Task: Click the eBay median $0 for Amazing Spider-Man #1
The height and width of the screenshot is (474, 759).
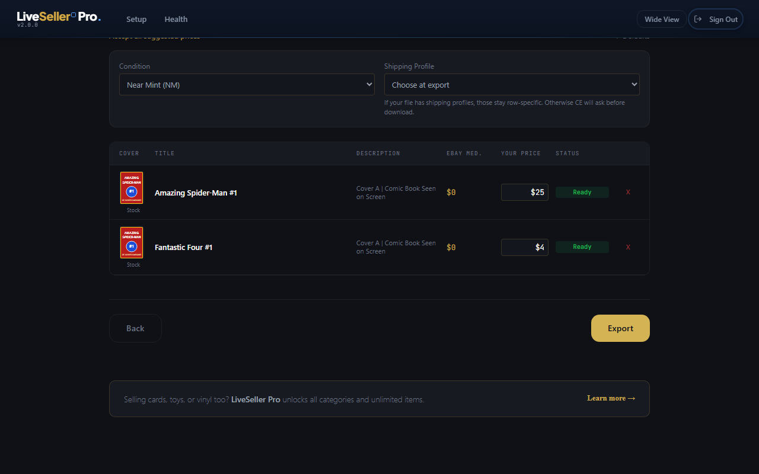Action: (451, 193)
